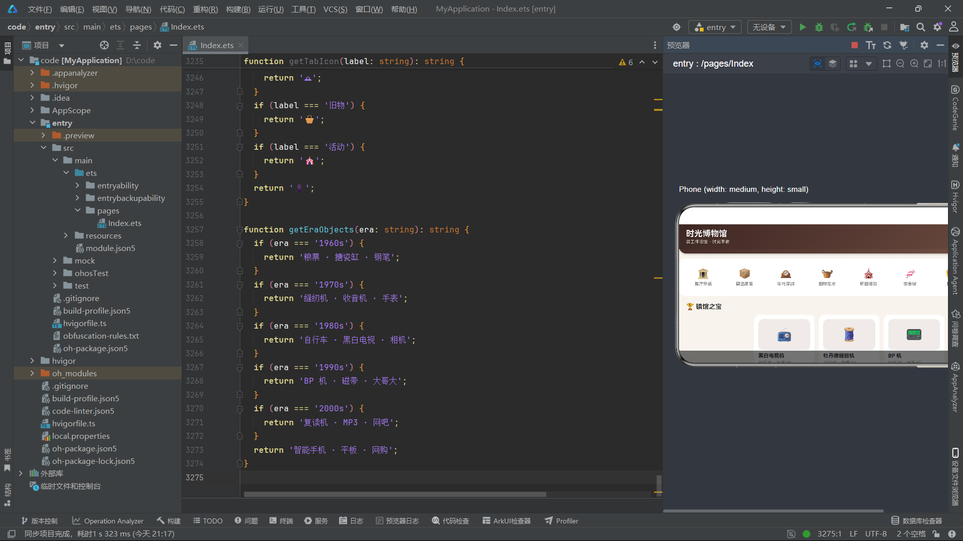Open the 数据库检查器 tool window

[916, 521]
